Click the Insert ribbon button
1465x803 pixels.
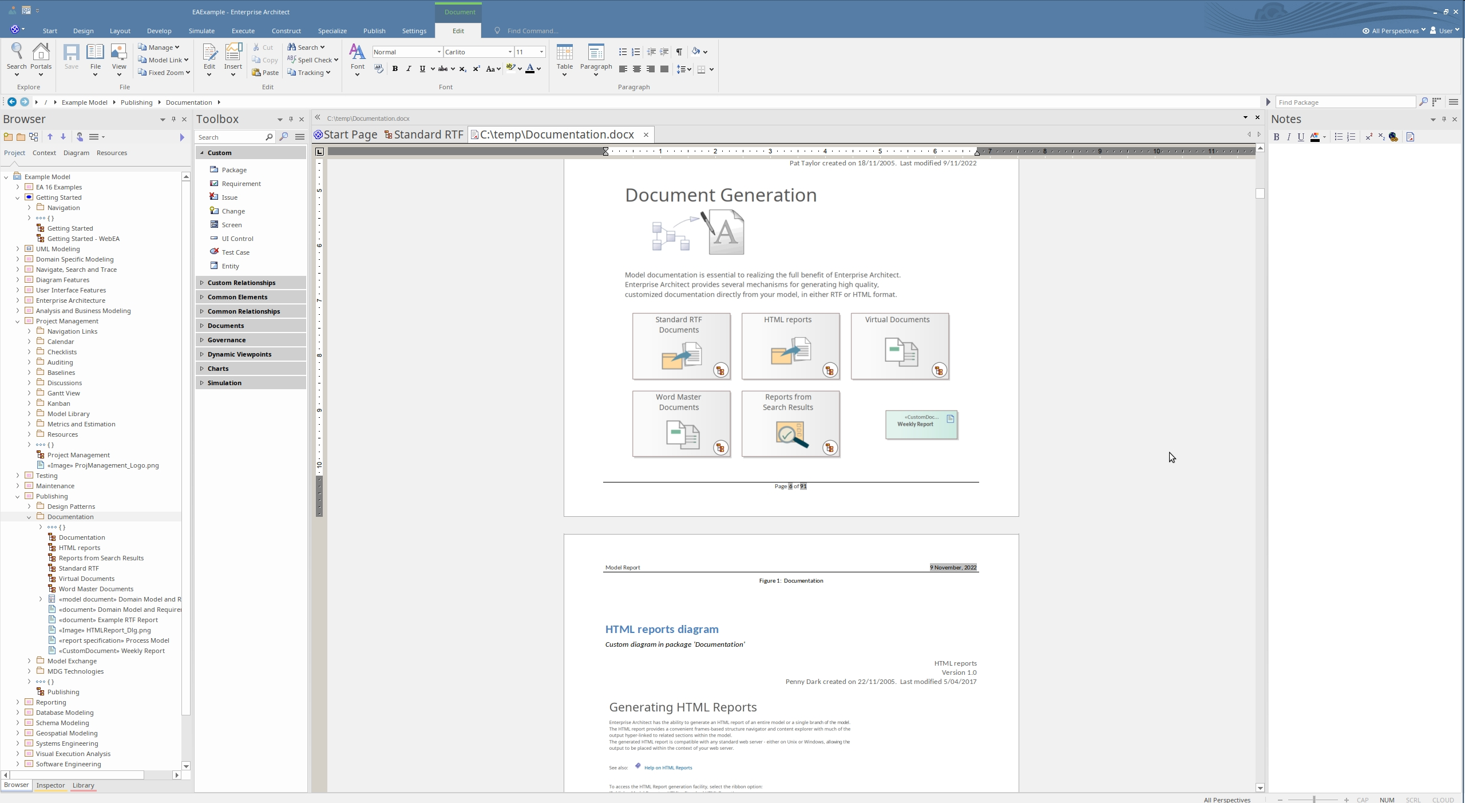tap(233, 60)
